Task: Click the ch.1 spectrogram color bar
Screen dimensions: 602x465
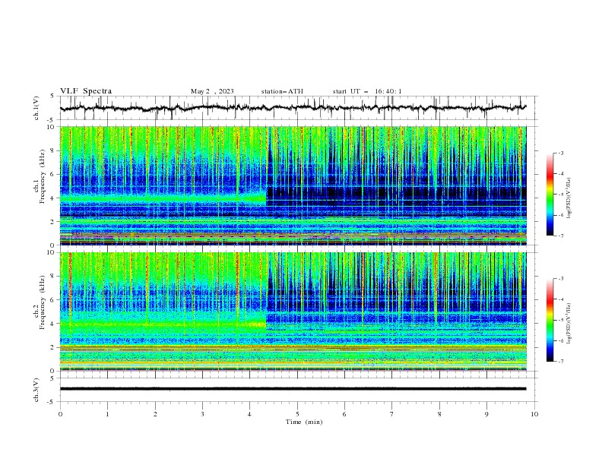Action: click(550, 195)
